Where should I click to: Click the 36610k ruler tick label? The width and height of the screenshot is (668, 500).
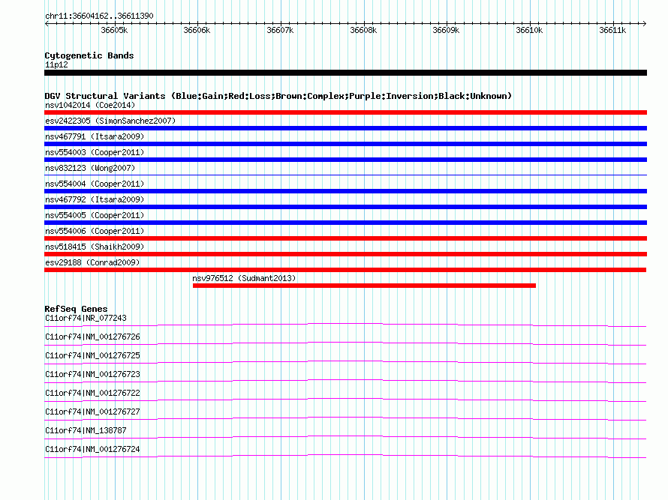529,30
